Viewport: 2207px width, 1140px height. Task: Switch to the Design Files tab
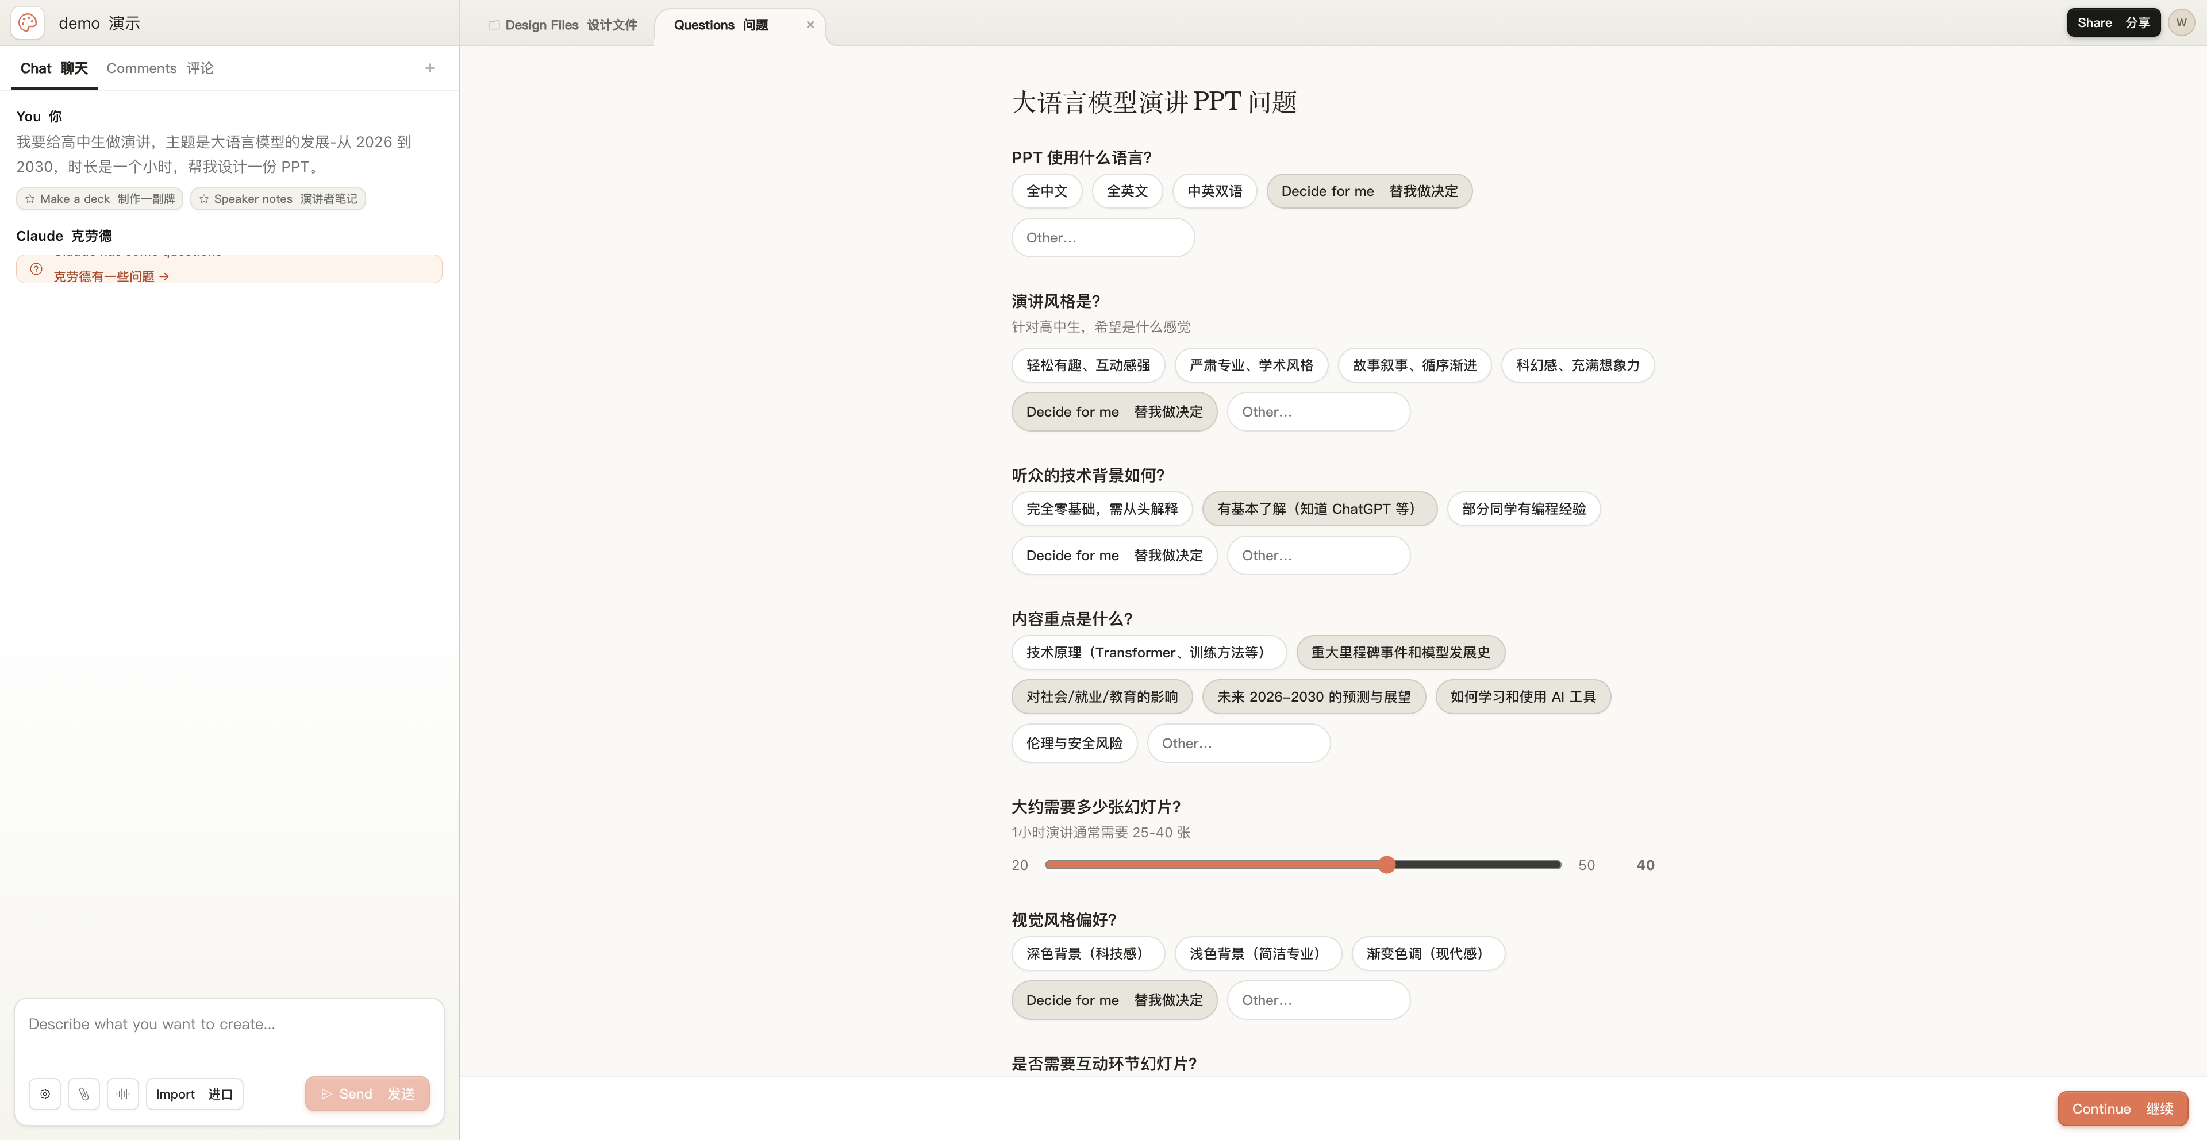(x=564, y=25)
